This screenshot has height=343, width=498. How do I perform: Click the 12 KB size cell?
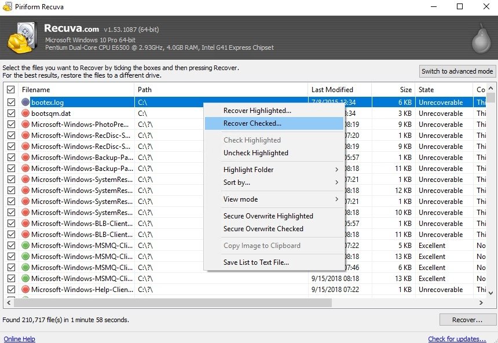(x=403, y=191)
